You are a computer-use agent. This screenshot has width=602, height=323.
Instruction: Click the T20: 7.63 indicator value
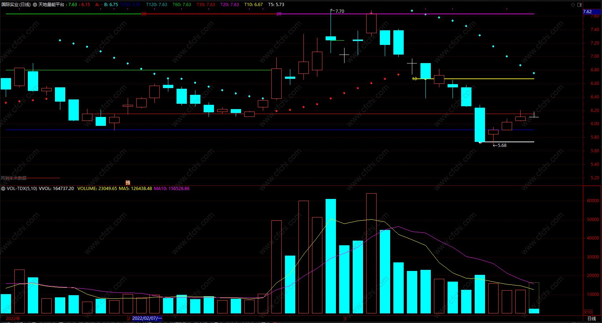point(230,5)
